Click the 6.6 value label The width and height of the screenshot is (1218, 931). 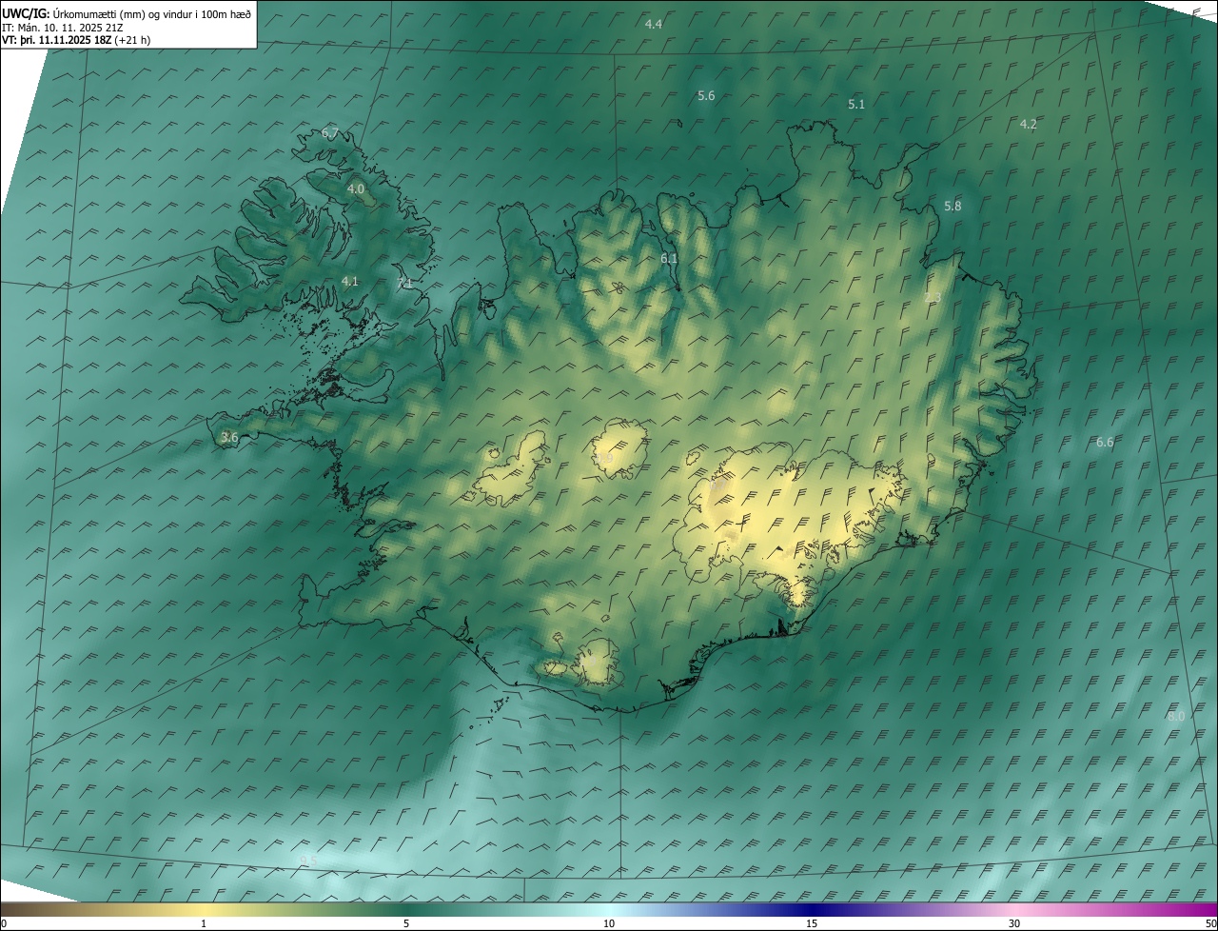coord(1105,443)
